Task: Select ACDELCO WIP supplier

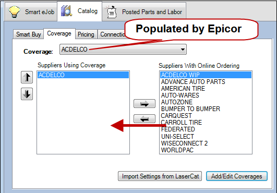Action: [x=206, y=75]
